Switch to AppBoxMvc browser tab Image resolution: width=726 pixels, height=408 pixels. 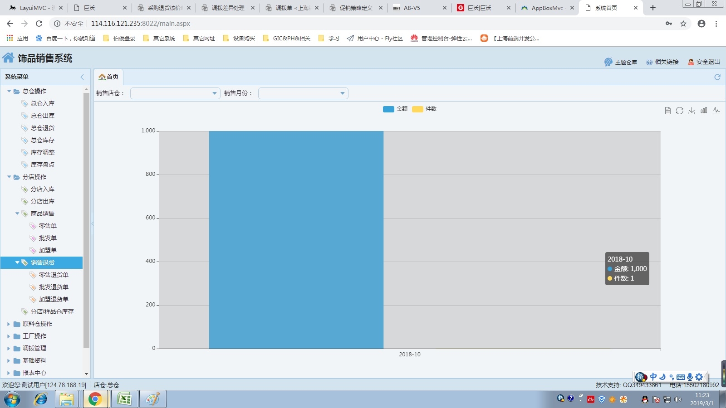coord(547,8)
